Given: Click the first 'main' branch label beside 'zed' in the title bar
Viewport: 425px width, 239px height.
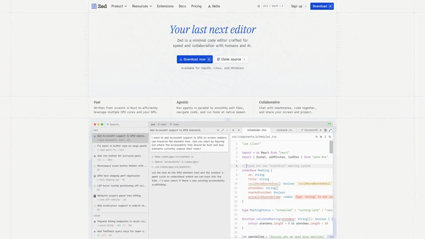Looking at the screenshot, I should (162, 124).
